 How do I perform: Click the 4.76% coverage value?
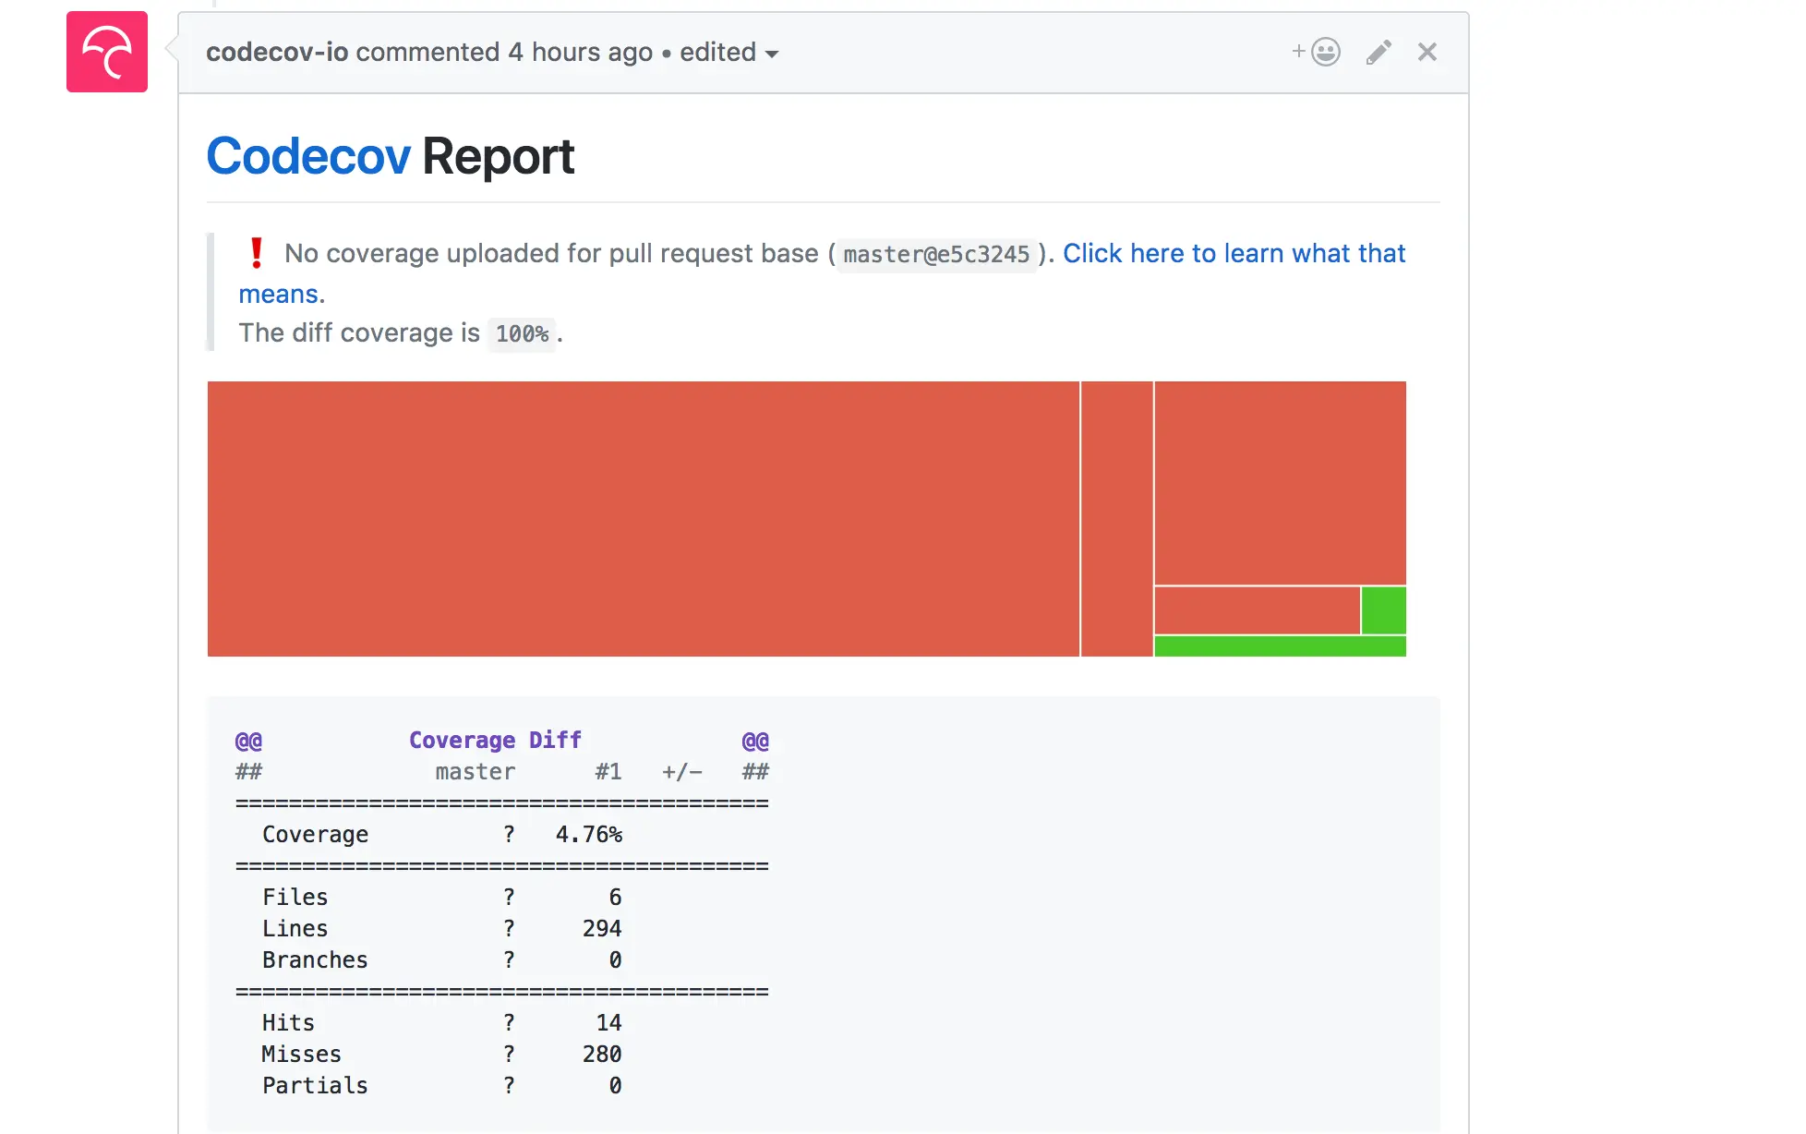589,835
